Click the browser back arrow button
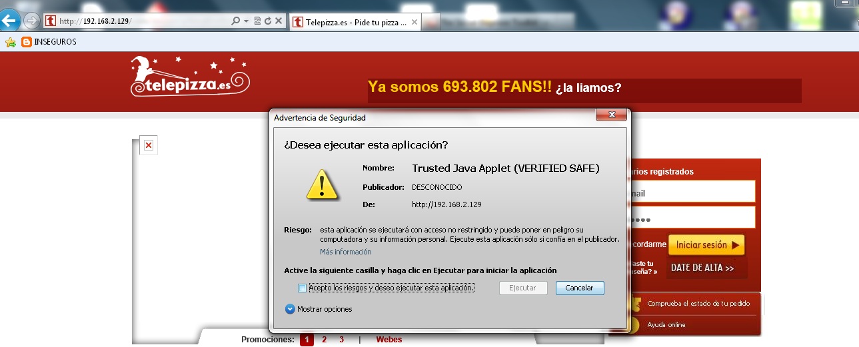This screenshot has width=859, height=347. pyautogui.click(x=9, y=21)
